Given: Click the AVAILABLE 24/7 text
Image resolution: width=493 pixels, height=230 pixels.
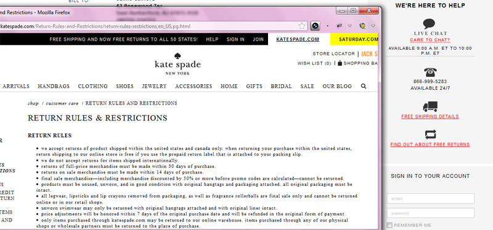Looking at the screenshot, I should pyautogui.click(x=430, y=88).
